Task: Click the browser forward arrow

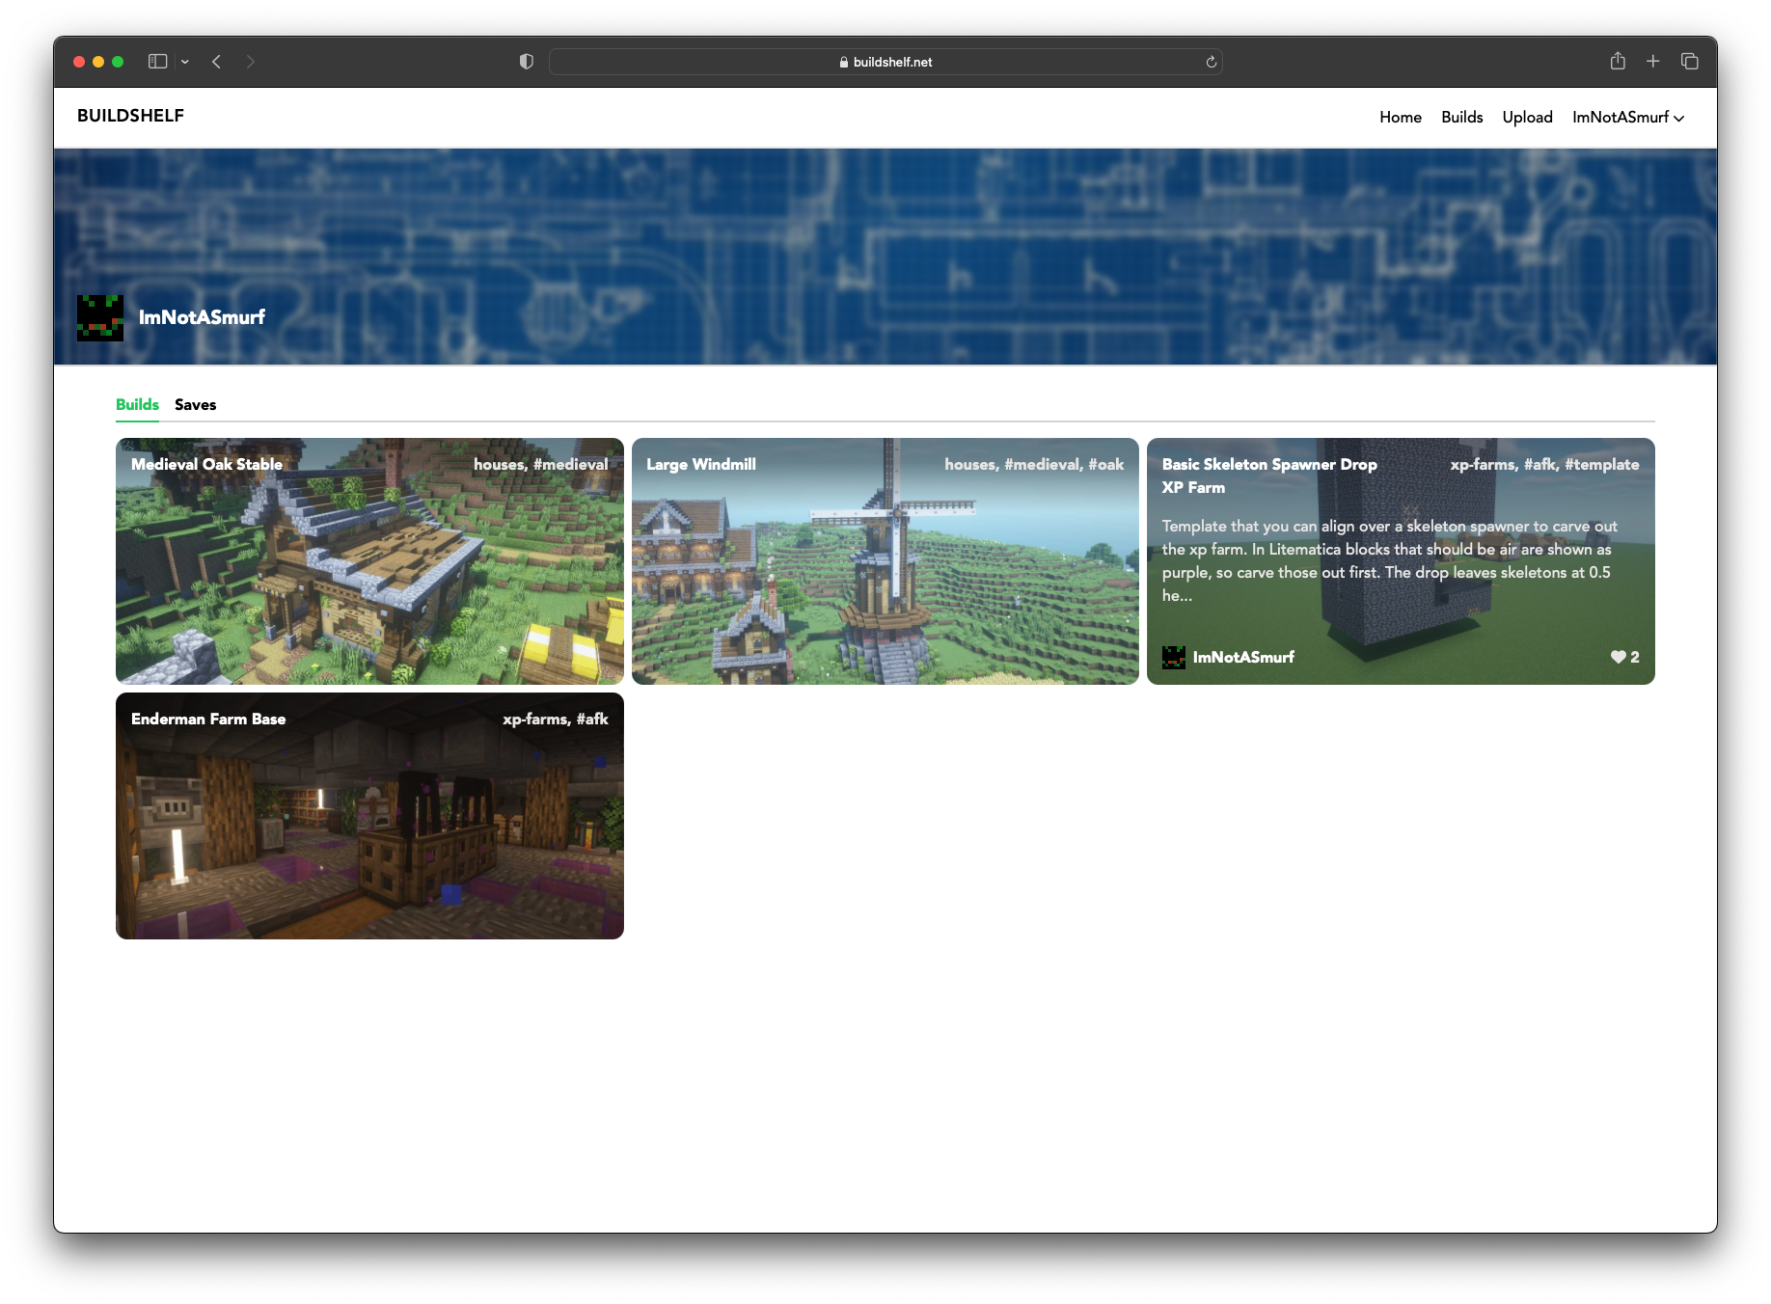Action: coord(251,62)
